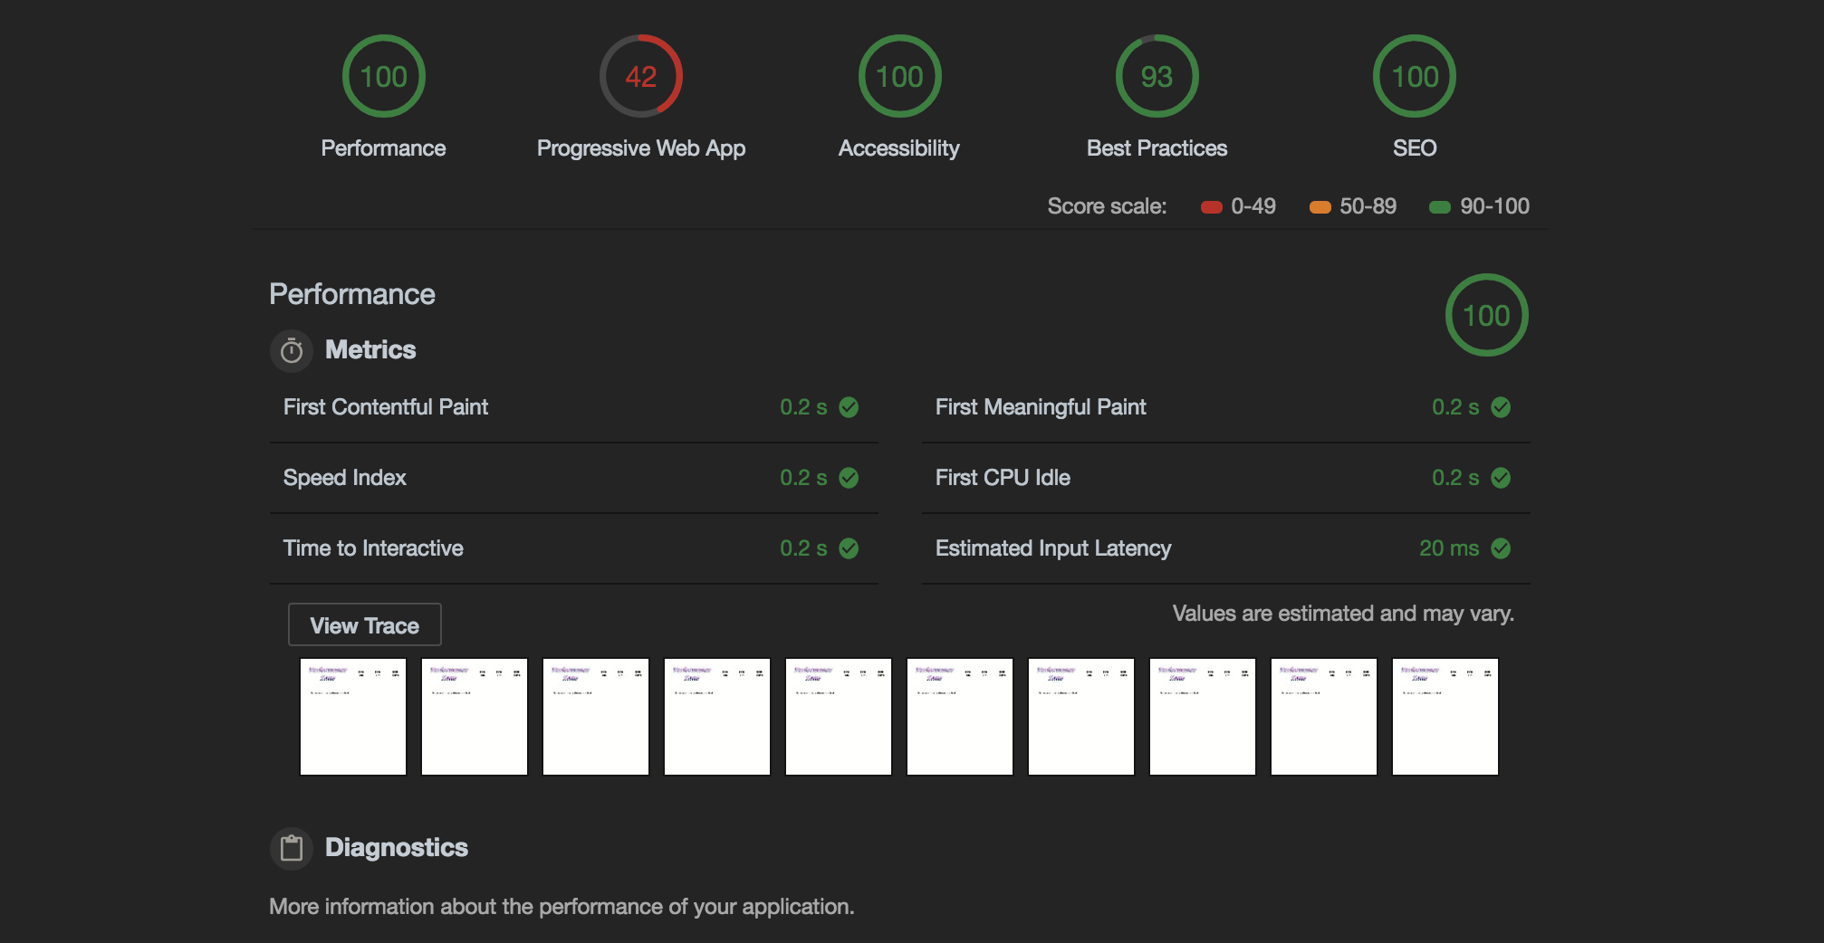Image resolution: width=1824 pixels, height=943 pixels.
Task: Select the last filmstrip screenshot thumbnail
Action: point(1445,716)
